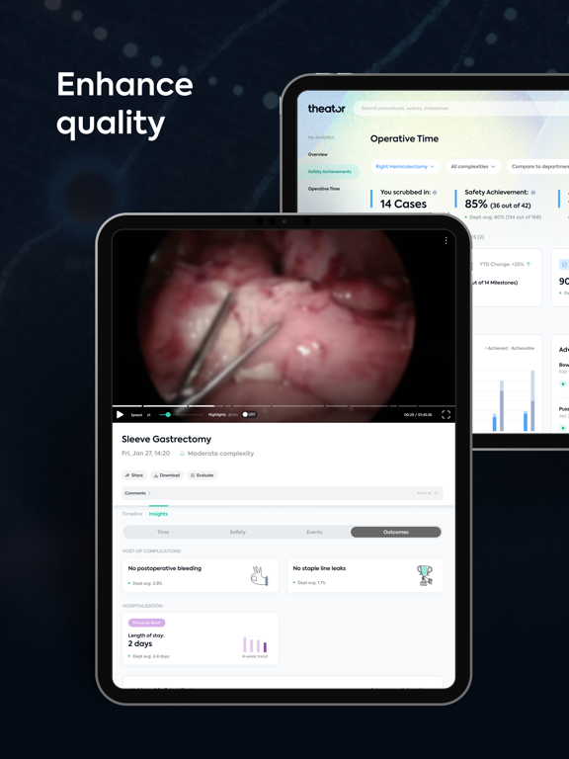
Task: Click the Length of stay 2 days value
Action: point(140,643)
